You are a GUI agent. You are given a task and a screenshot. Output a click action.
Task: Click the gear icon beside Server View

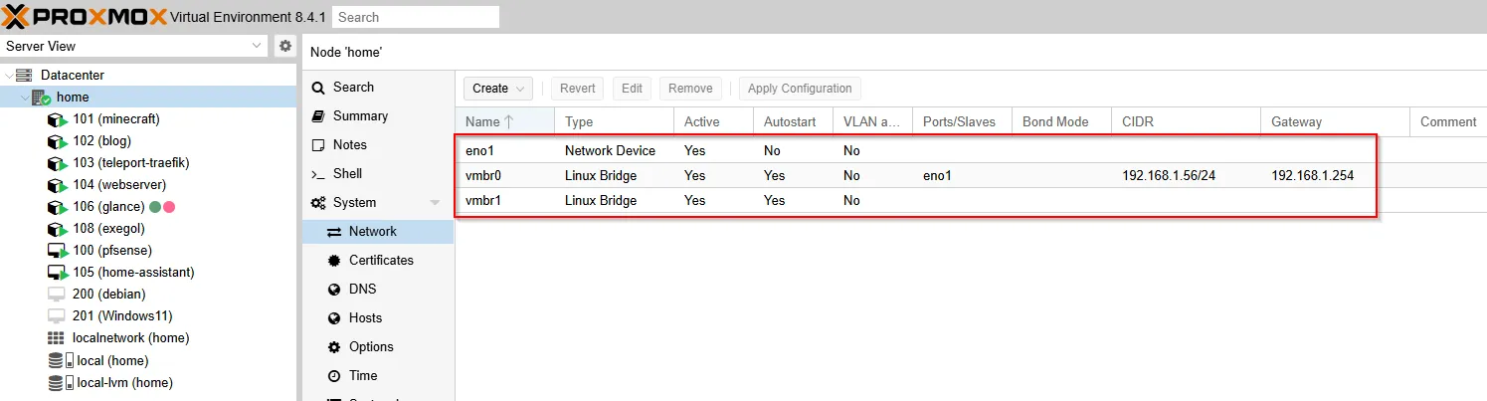coord(285,46)
